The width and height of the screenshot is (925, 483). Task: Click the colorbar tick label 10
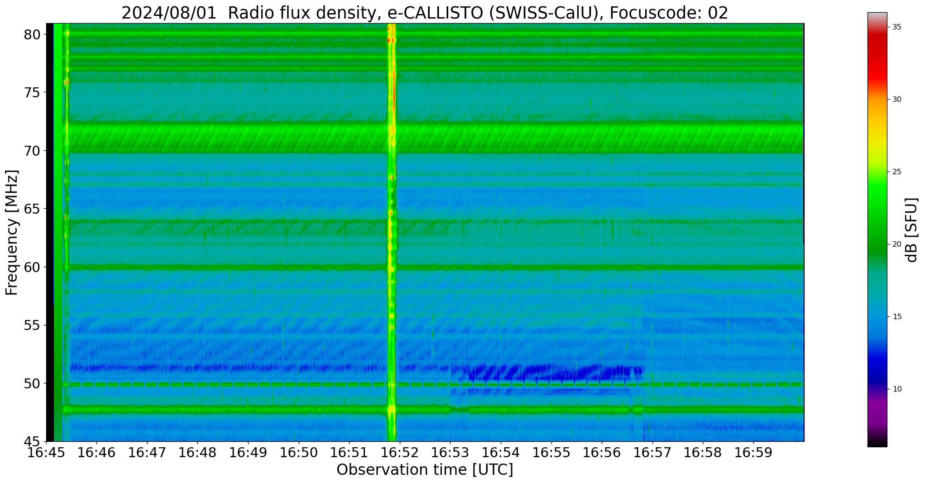click(896, 389)
